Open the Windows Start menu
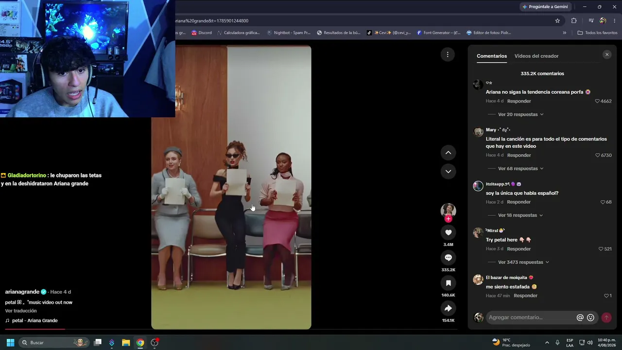This screenshot has height=350, width=622. pyautogui.click(x=10, y=343)
